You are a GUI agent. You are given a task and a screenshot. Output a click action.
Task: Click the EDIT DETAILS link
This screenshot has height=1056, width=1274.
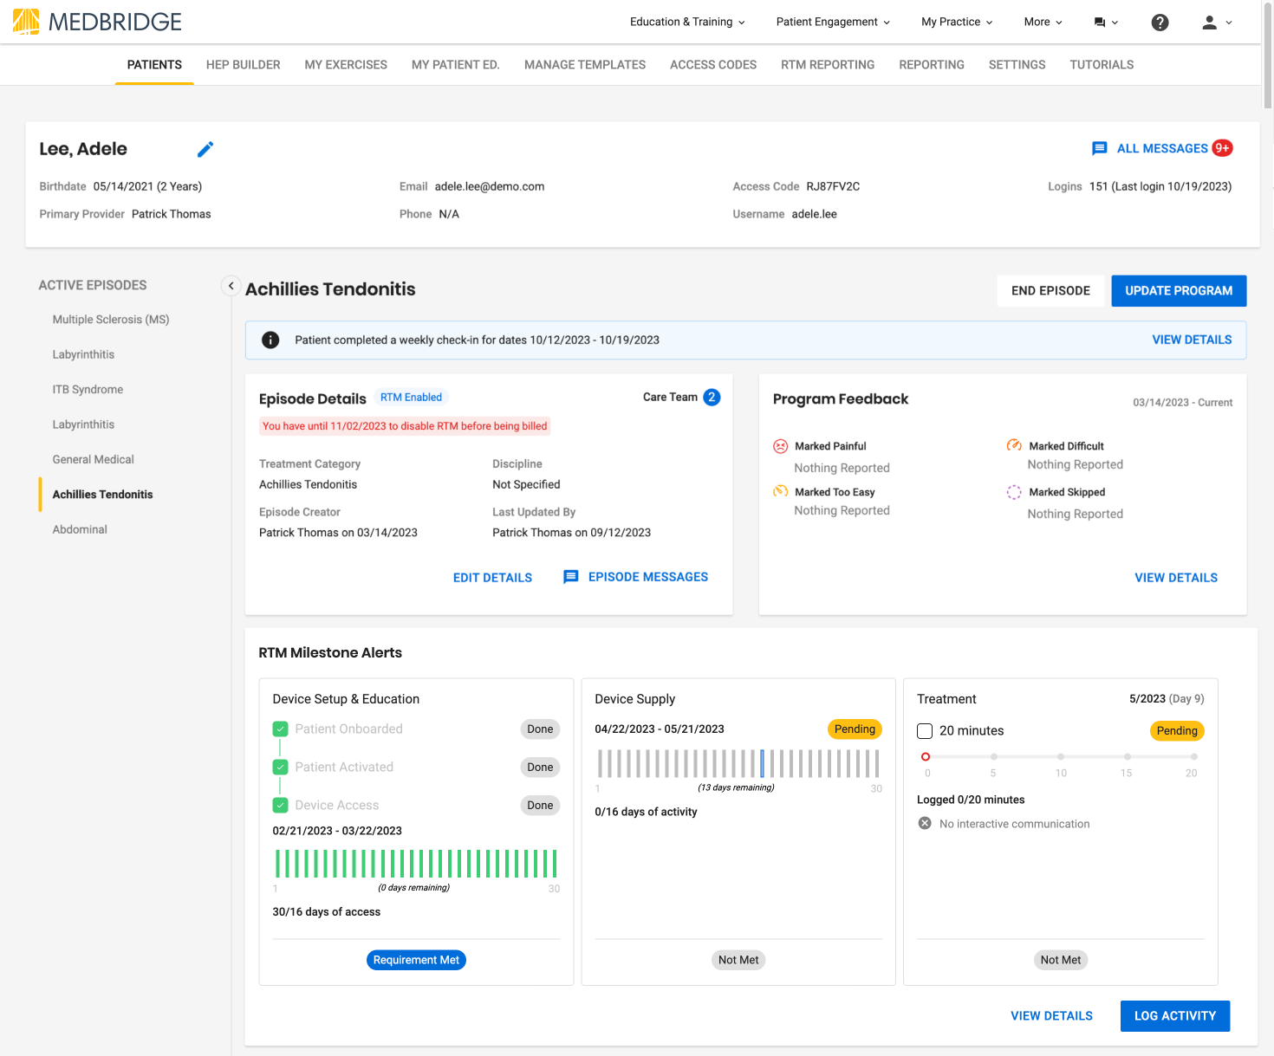[492, 578]
